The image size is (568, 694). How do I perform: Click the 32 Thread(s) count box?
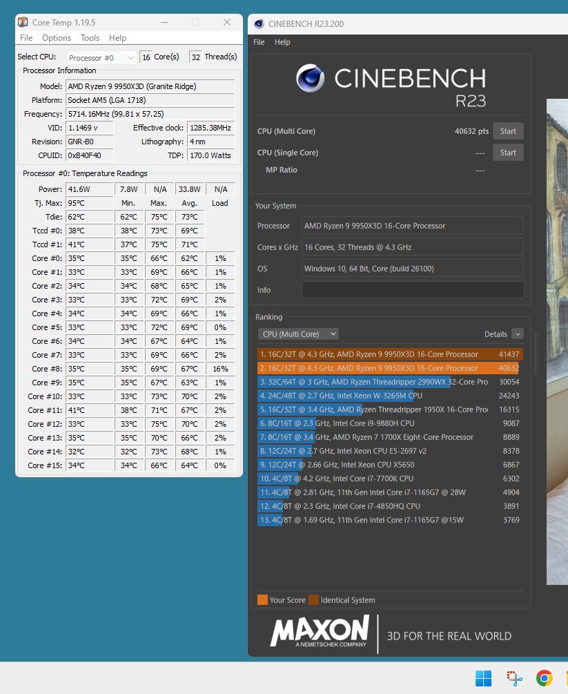coord(195,57)
